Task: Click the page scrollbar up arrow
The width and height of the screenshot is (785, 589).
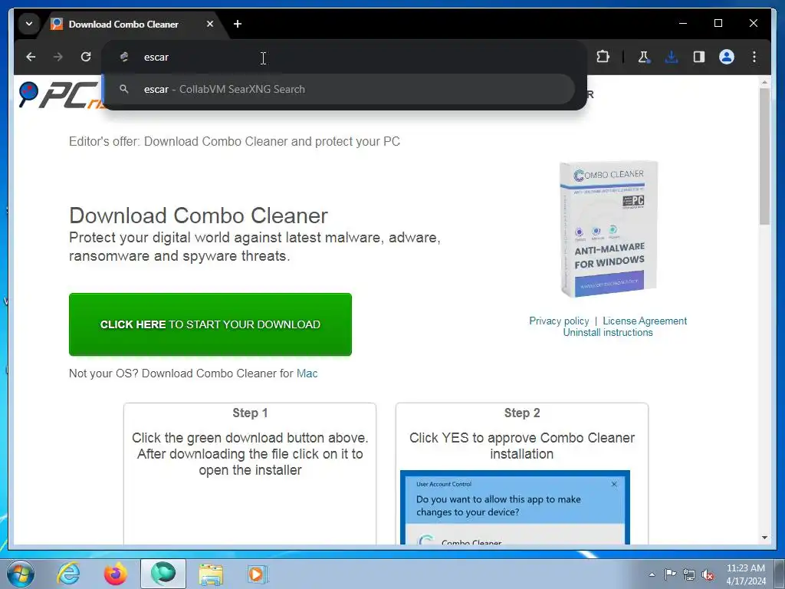Action: pos(764,81)
